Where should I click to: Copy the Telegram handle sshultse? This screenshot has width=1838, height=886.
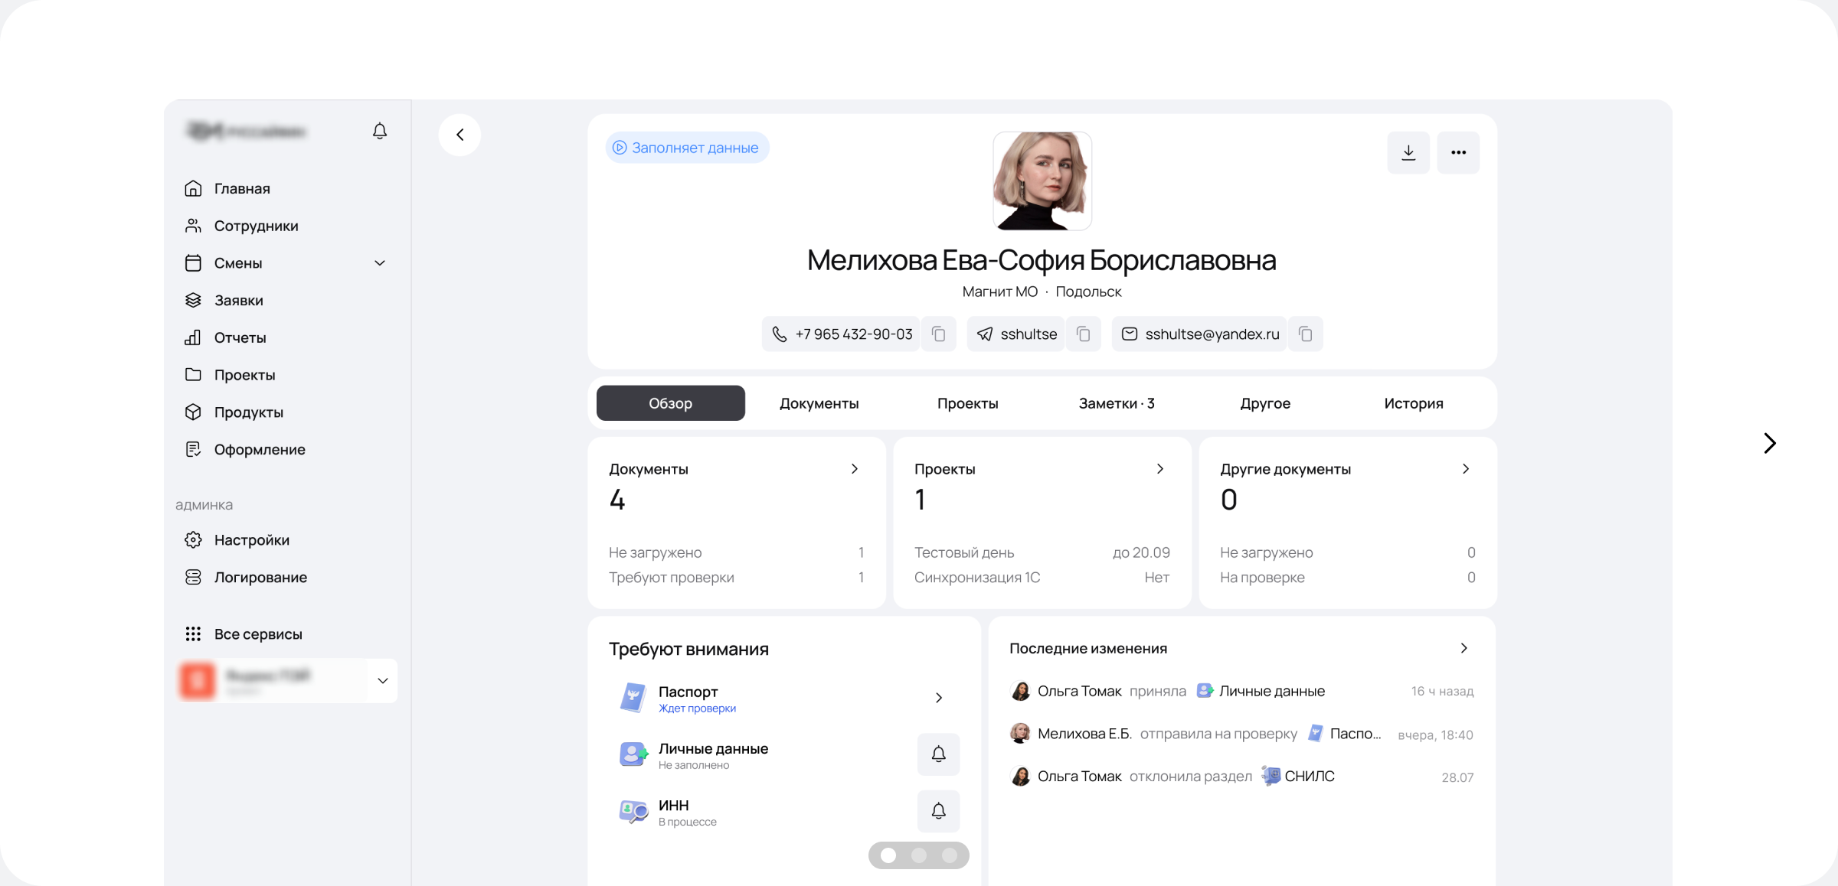point(1083,334)
